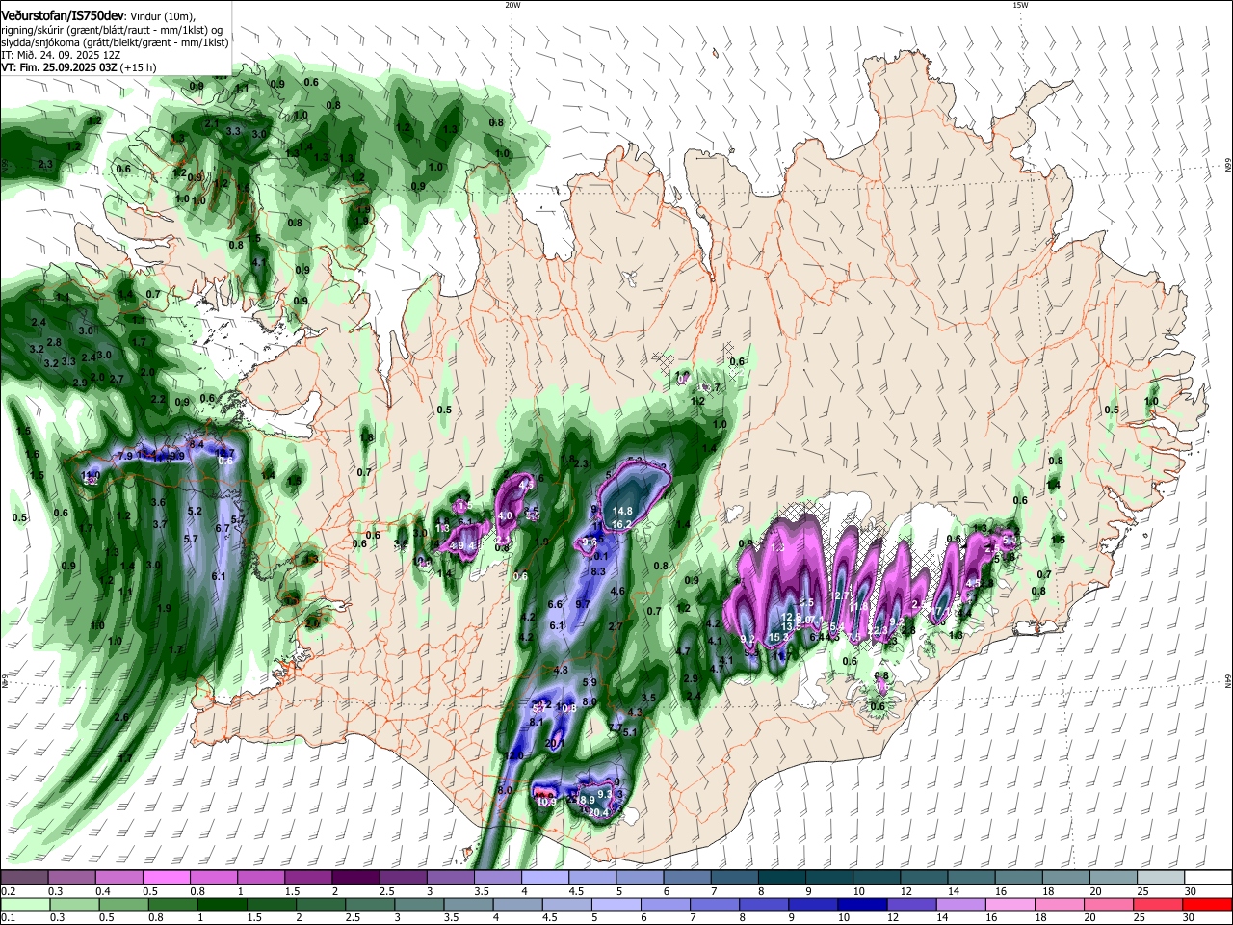This screenshot has height=925, width=1233.
Task: Click the precipitation value '8.3'
Action: (x=598, y=571)
